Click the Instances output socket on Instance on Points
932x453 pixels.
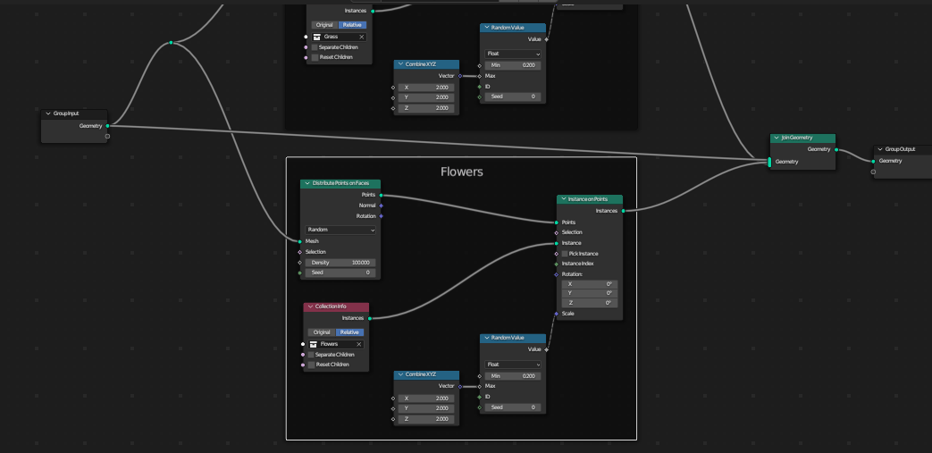(x=623, y=211)
